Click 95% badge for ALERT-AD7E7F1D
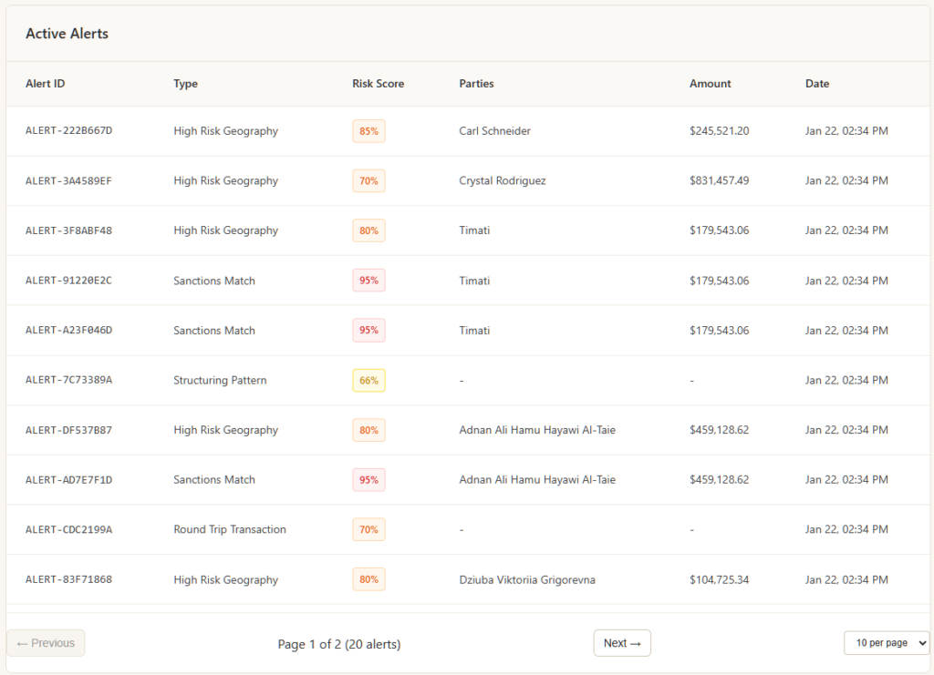Screen dimensions: 934x675 point(368,480)
